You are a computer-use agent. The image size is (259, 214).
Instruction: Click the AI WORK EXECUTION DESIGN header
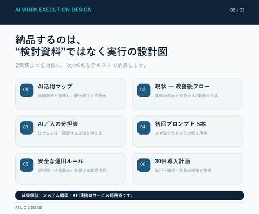(53, 10)
